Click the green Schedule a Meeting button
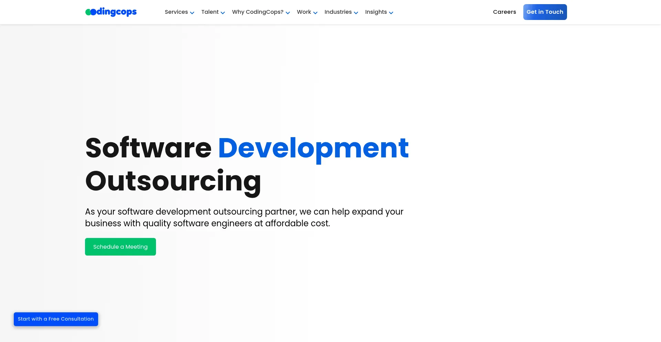Viewport: 661px width, 342px height. pos(120,247)
